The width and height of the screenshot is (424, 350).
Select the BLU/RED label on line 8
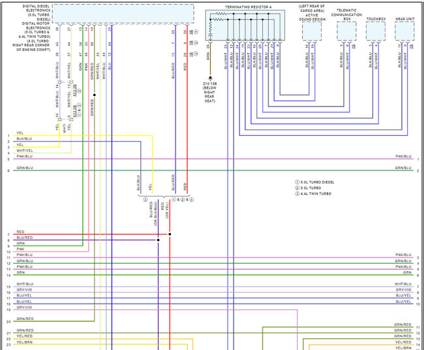pos(24,238)
